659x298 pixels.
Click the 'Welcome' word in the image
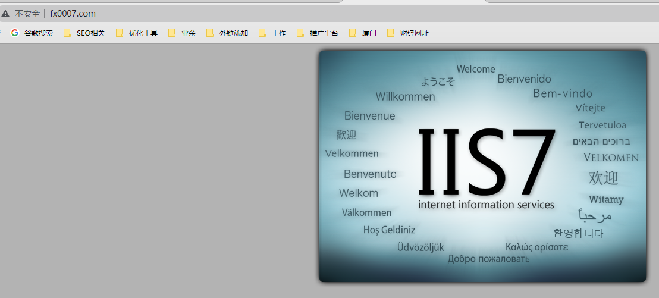[x=476, y=69]
